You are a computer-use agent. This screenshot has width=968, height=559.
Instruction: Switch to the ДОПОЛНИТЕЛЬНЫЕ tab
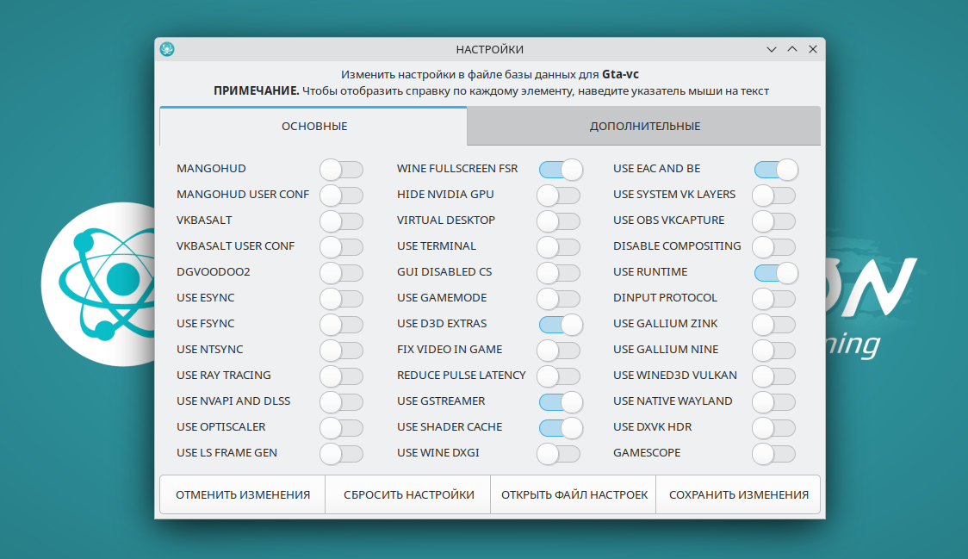point(644,127)
